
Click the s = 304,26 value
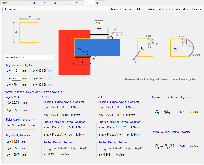(x=42, y=85)
